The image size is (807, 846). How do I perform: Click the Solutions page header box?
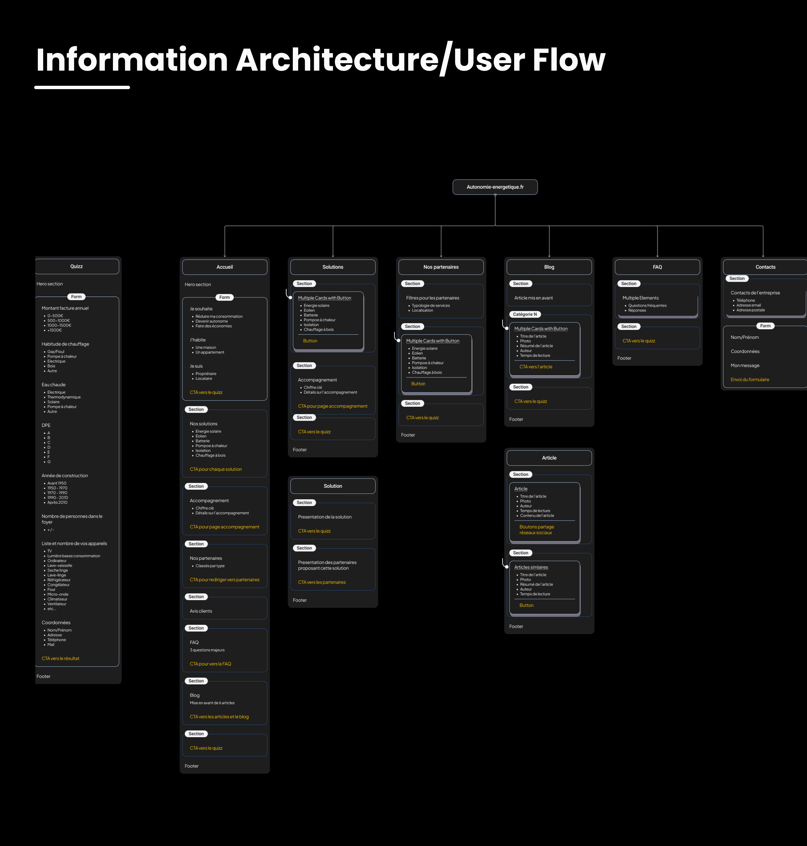[333, 267]
